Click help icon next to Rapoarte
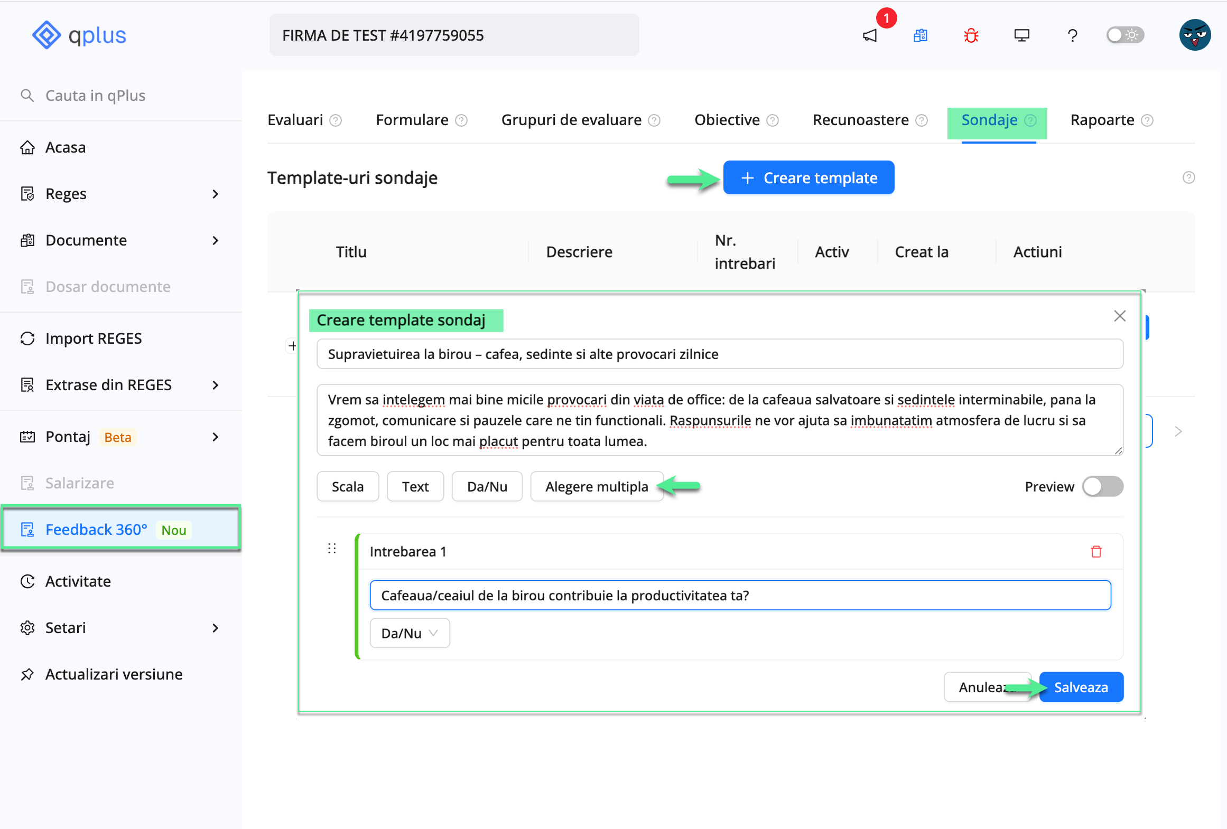The image size is (1227, 829). (x=1147, y=121)
